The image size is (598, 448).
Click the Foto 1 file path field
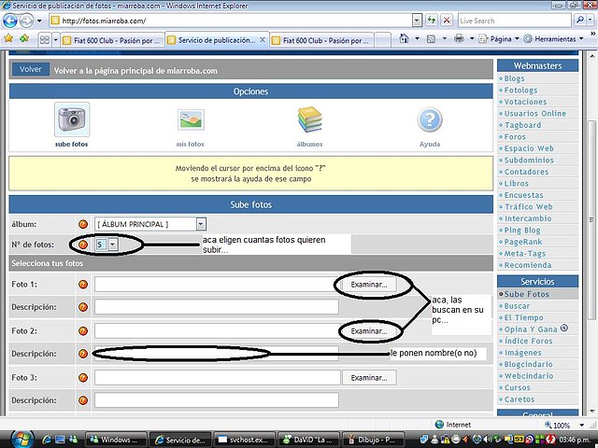(x=218, y=284)
